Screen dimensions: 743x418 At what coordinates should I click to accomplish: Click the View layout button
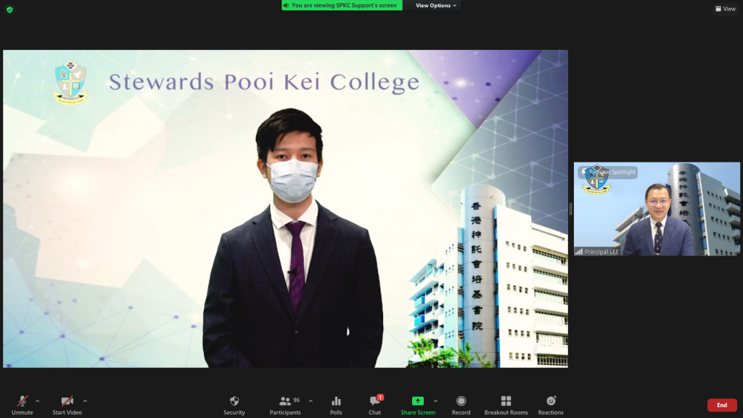pyautogui.click(x=726, y=9)
